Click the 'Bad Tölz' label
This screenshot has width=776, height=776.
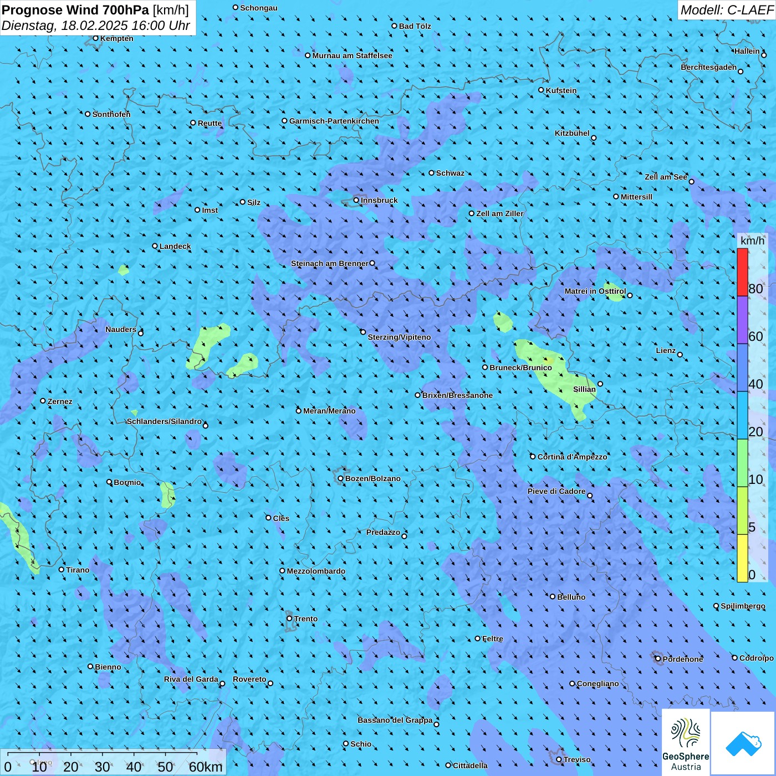[415, 26]
